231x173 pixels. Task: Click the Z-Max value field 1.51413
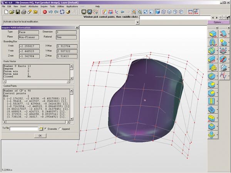[x=67, y=56]
